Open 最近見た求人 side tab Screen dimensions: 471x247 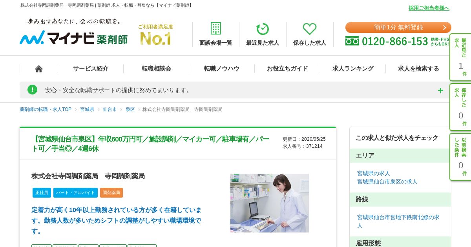pos(460,57)
